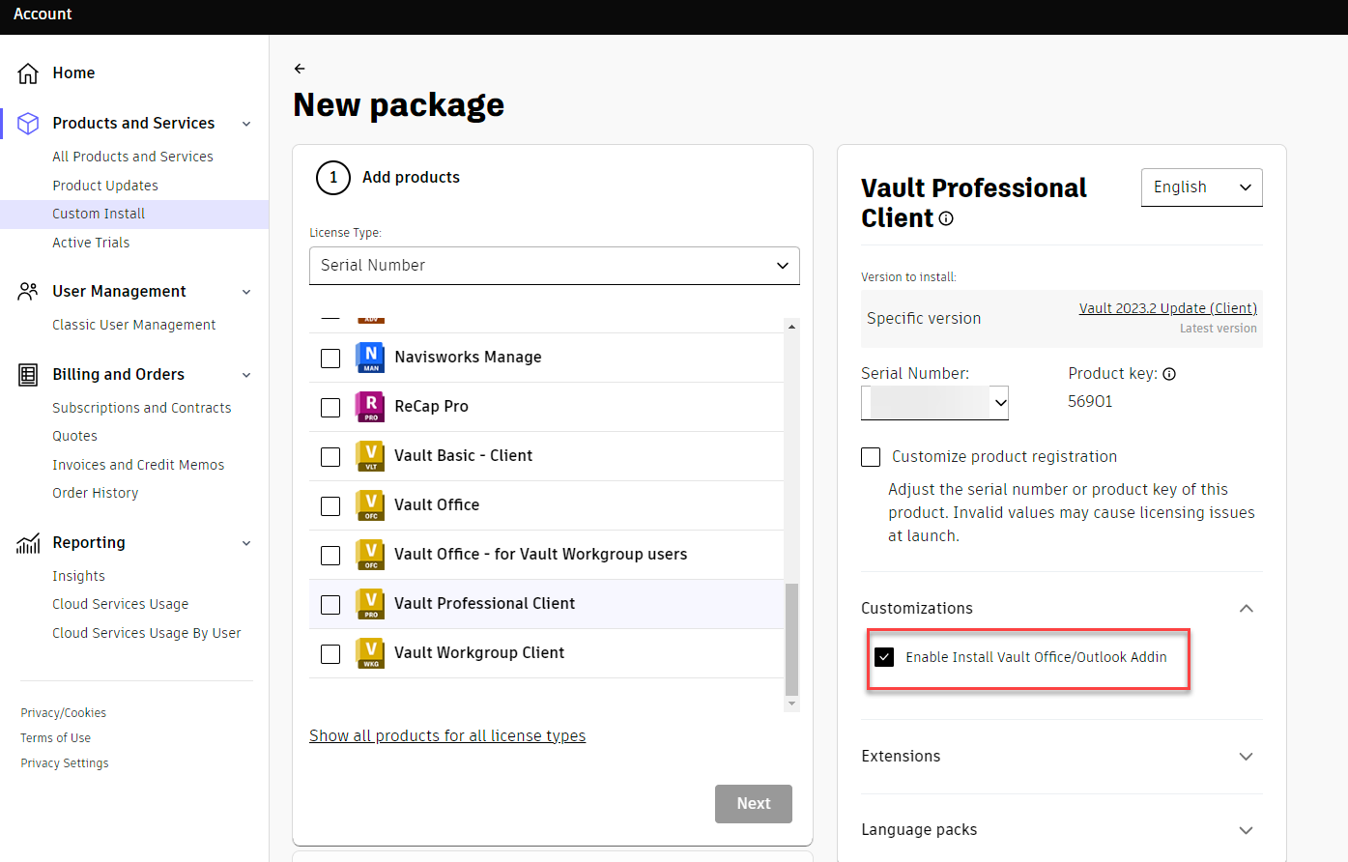The height and width of the screenshot is (862, 1348).
Task: Click the info icon next to Product key
Action: click(x=1169, y=373)
